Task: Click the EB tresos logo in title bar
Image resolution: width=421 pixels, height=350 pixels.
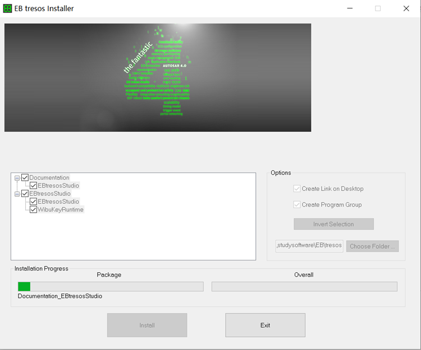Action: [x=8, y=8]
